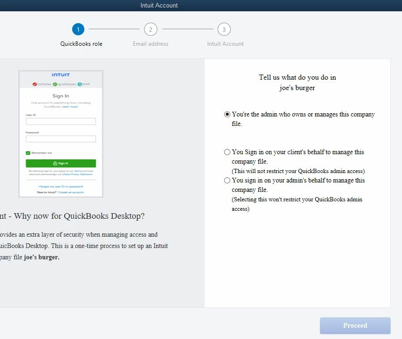This screenshot has width=402, height=339.
Task: Click the bold 'joe's burger.' text
Action: pyautogui.click(x=42, y=257)
